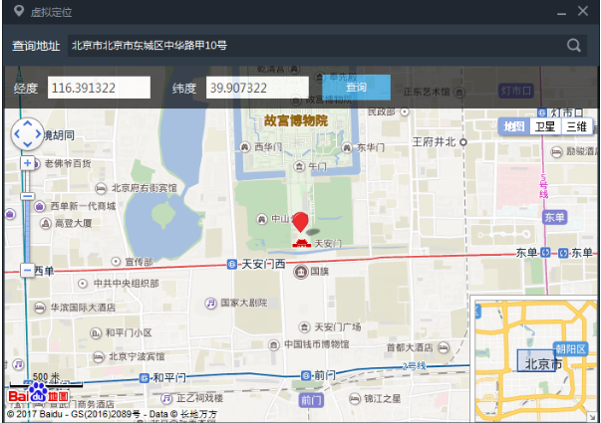Click the 正乙祠戏楼 theater icon

pos(166,398)
